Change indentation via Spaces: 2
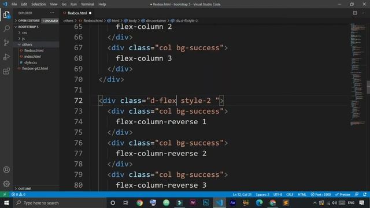This screenshot has width=370, height=208. 262,195
